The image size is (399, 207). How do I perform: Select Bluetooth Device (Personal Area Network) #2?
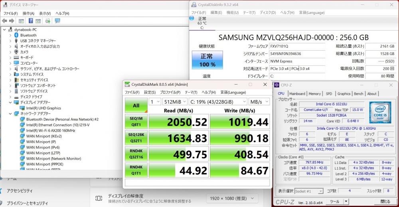tap(62, 119)
